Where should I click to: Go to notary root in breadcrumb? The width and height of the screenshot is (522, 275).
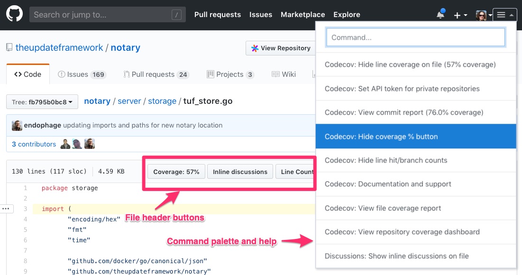click(x=97, y=101)
